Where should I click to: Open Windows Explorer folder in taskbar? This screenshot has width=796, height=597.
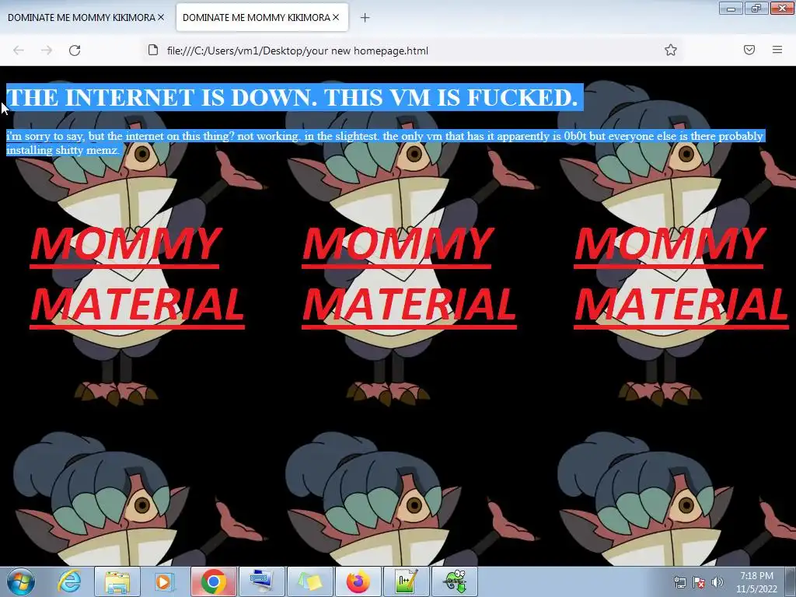(x=117, y=581)
